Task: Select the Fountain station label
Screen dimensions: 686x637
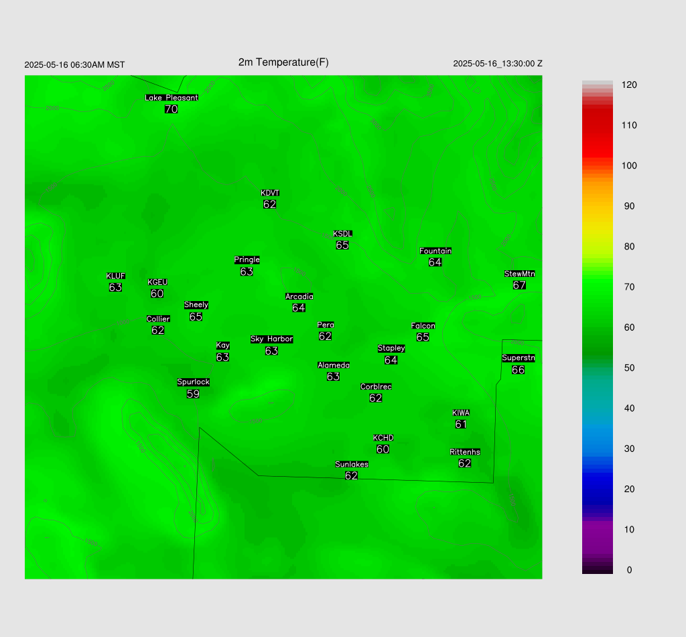Action: 435,251
